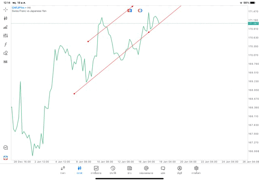Open chart settings sliders icon

6,36
